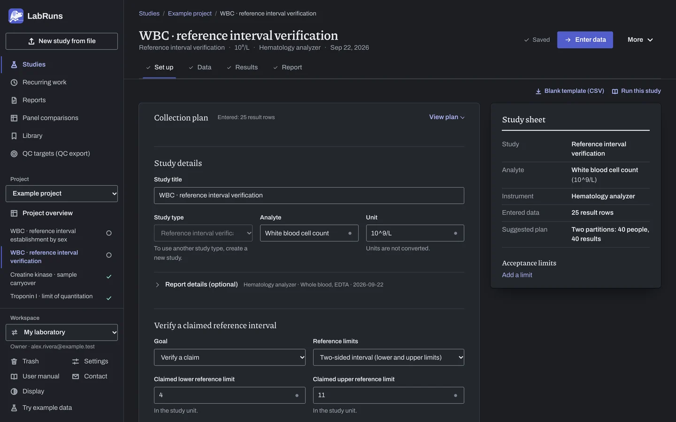Open the Reference limits dropdown
Screen dimensions: 676x422
coord(388,357)
